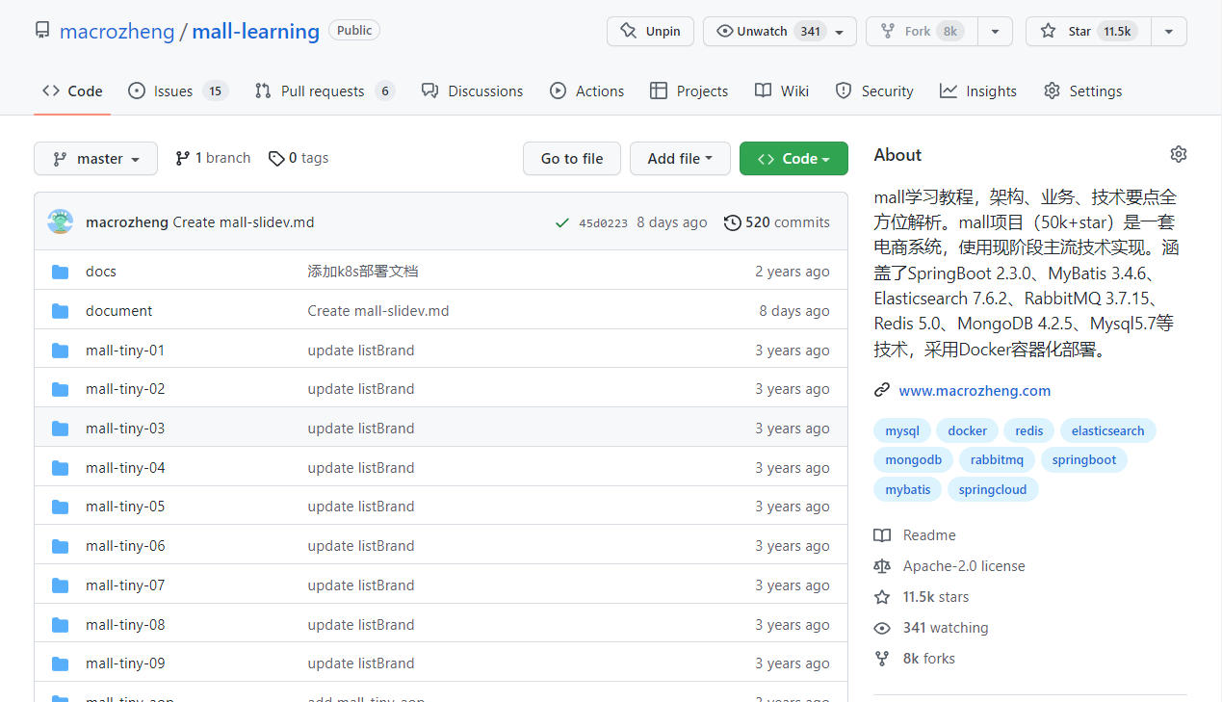
Task: Click the folder icon for mall-tiny-07
Action: click(x=61, y=585)
